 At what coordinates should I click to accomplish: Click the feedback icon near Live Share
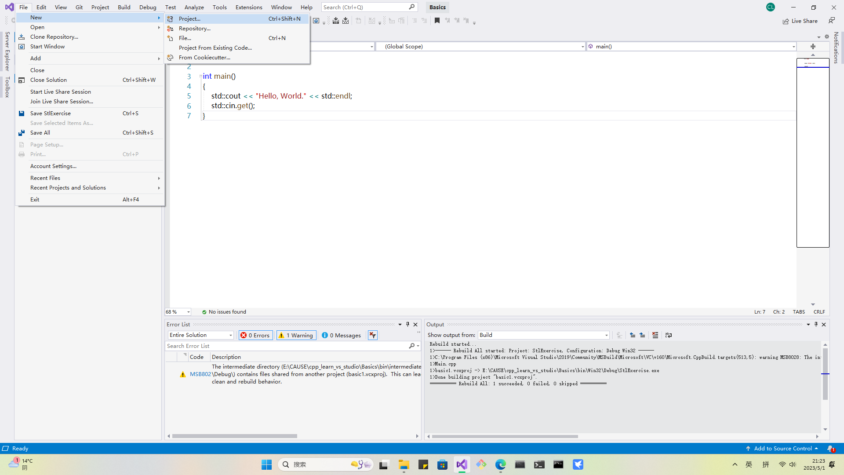832,21
